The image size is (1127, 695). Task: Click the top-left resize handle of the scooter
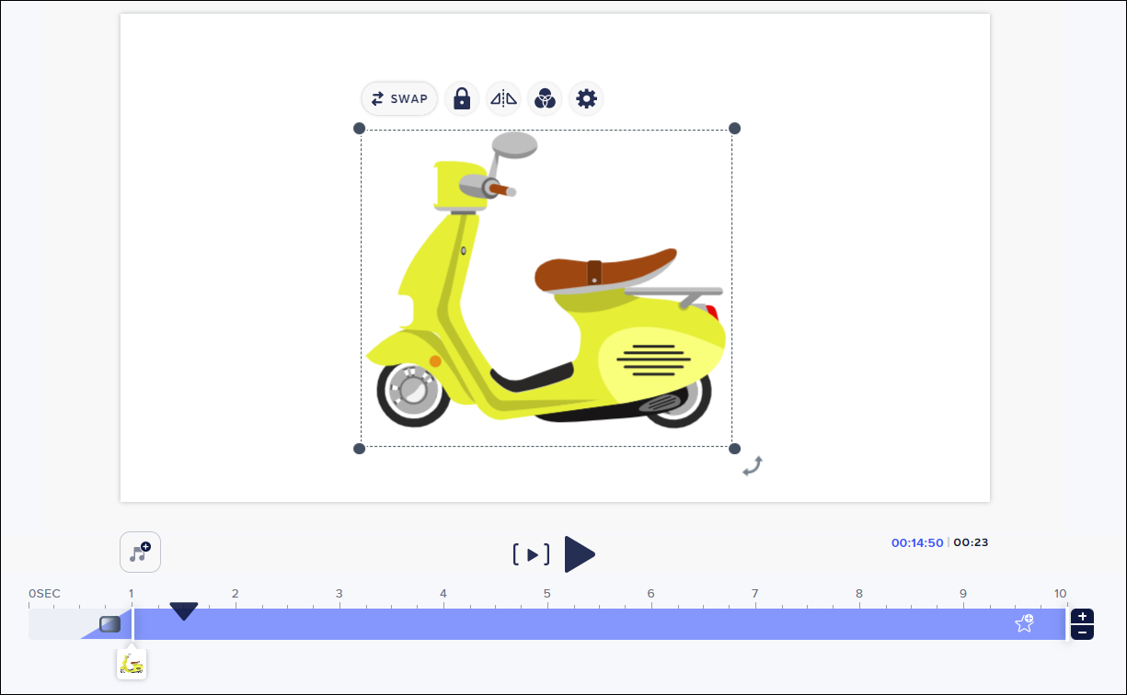pyautogui.click(x=360, y=129)
